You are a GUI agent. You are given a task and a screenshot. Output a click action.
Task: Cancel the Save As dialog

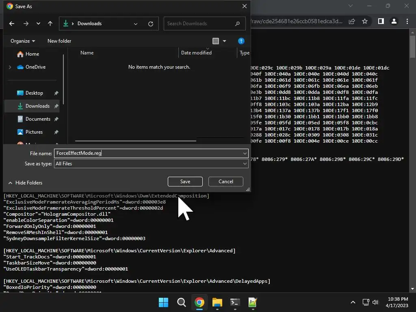pyautogui.click(x=226, y=182)
